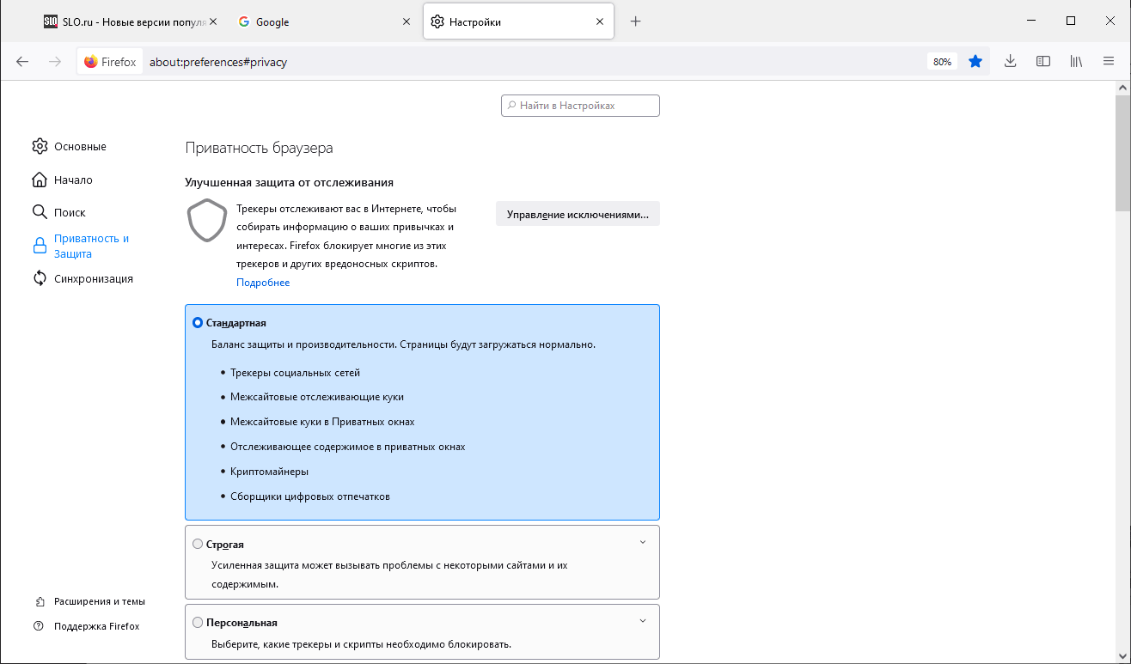Viewport: 1131px width, 664px height.
Task: Click the Управление исключениями button
Action: 578,214
